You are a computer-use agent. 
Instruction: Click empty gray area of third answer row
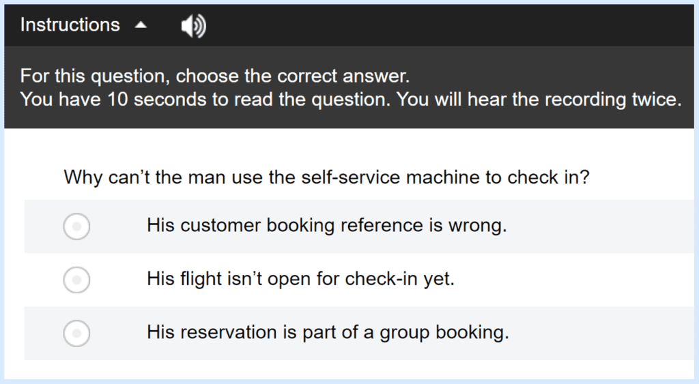(602, 334)
